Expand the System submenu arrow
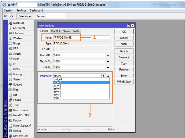The height and width of the screenshot is (138, 185). pos(31,79)
